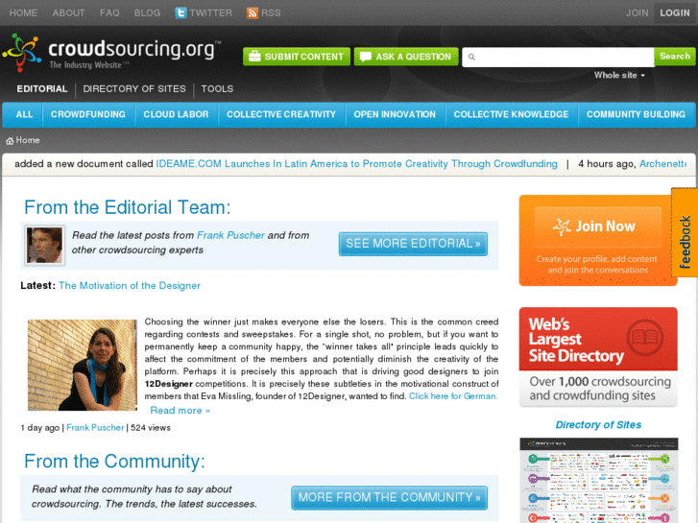698x523 pixels.
Task: Select the EDITORIAL section tab
Action: 42,88
